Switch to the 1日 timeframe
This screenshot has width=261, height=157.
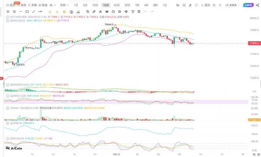(x=165, y=5)
